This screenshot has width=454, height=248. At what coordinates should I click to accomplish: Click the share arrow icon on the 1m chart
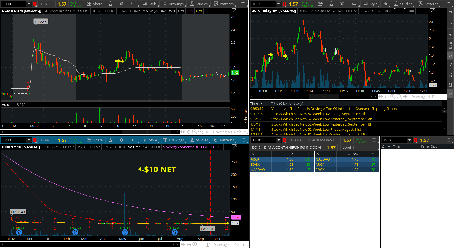click(320, 4)
